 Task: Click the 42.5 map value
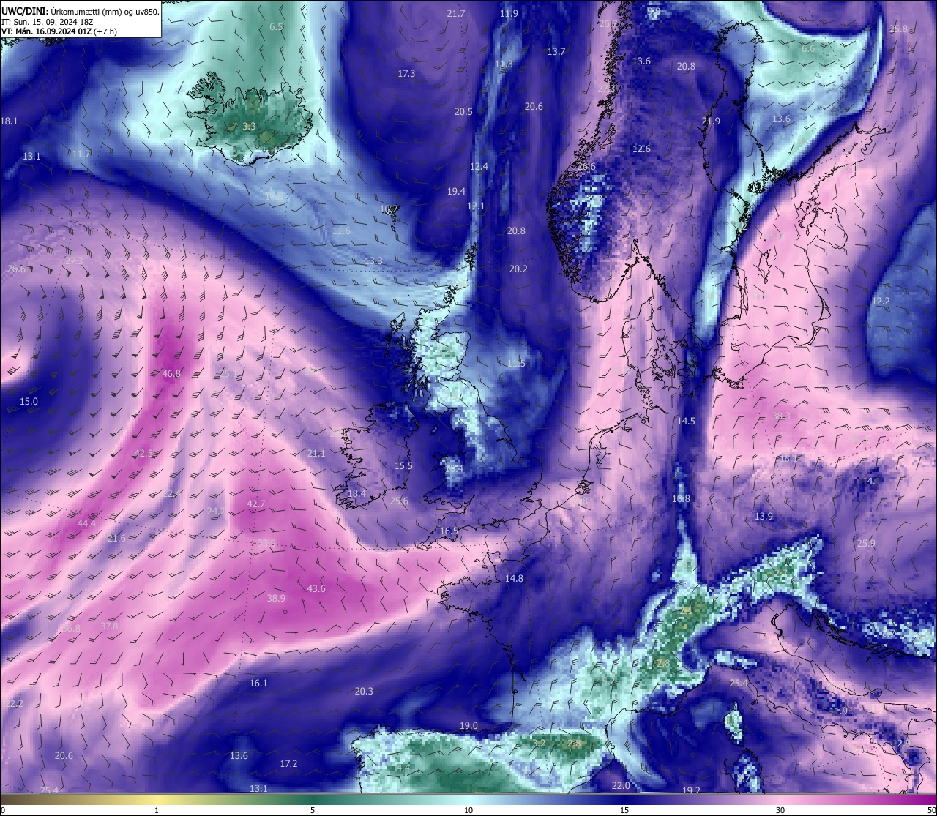143,453
